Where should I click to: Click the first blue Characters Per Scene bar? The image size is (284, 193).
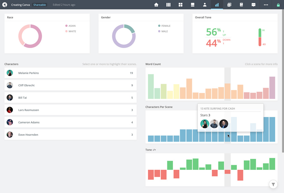pyautogui.click(x=151, y=139)
